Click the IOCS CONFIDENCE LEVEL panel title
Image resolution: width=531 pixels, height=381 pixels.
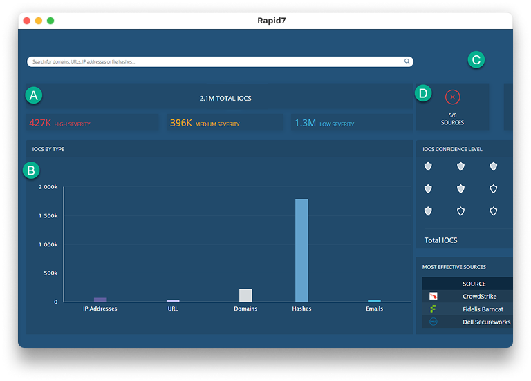452,149
